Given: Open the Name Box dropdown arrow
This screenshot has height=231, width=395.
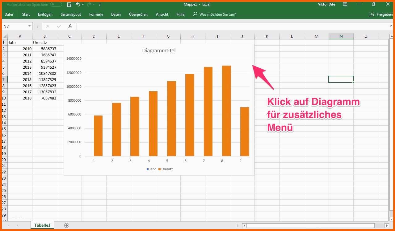Looking at the screenshot, I should click(x=29, y=26).
